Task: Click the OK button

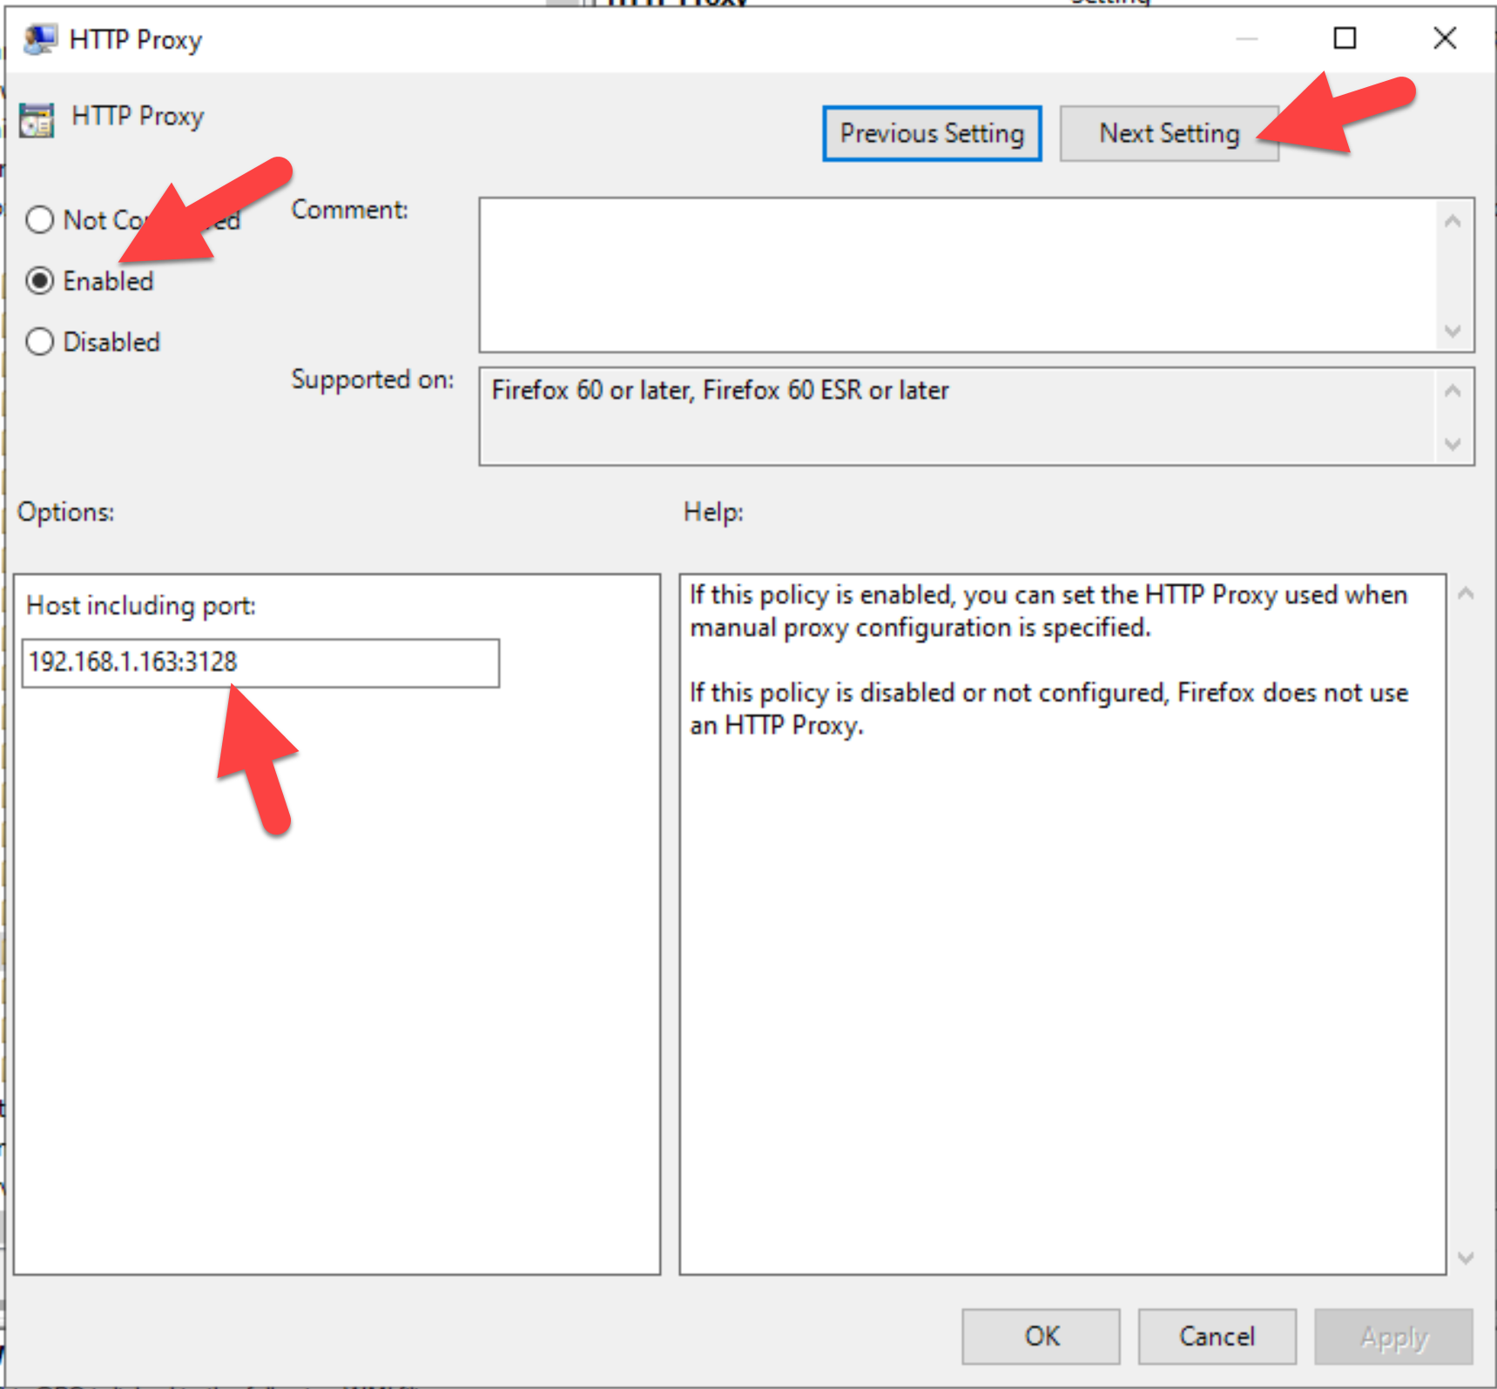Action: pyautogui.click(x=1040, y=1336)
